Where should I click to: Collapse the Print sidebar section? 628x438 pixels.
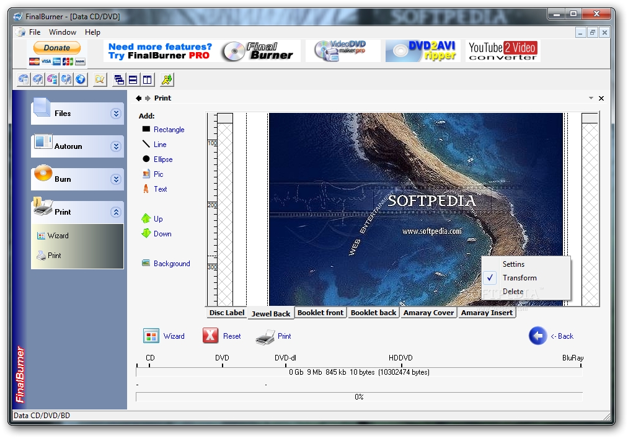pyautogui.click(x=116, y=212)
